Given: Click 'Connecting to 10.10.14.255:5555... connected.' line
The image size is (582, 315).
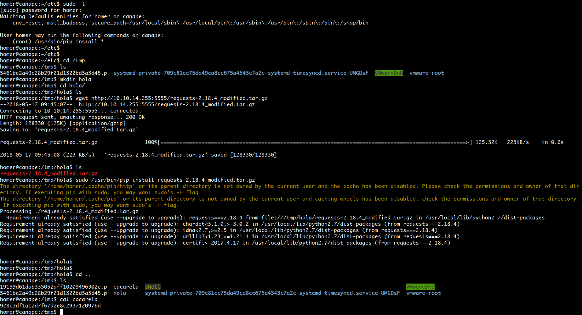Looking at the screenshot, I should click(x=71, y=111).
